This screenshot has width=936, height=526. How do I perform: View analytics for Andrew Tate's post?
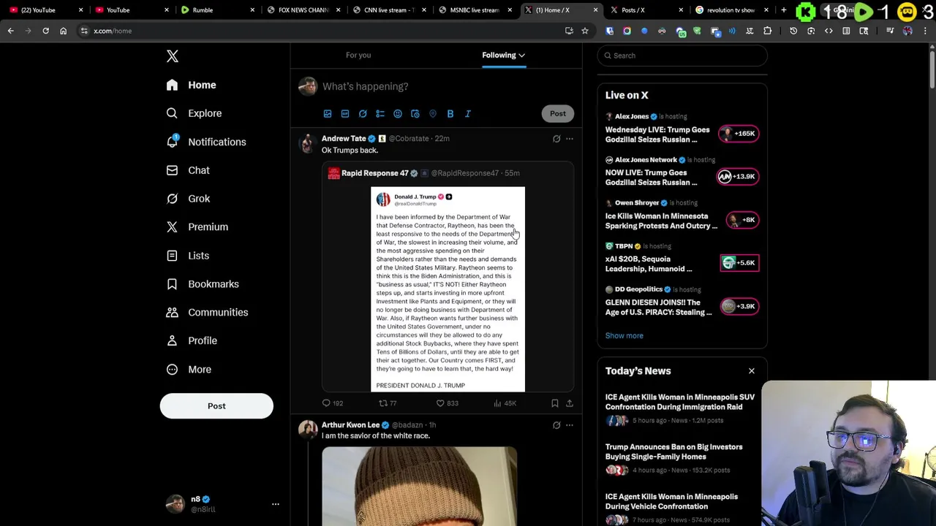[505, 403]
